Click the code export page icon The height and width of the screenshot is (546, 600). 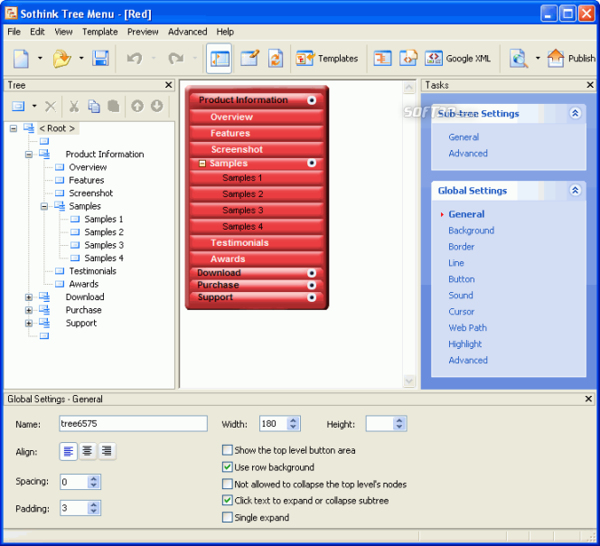click(x=408, y=59)
